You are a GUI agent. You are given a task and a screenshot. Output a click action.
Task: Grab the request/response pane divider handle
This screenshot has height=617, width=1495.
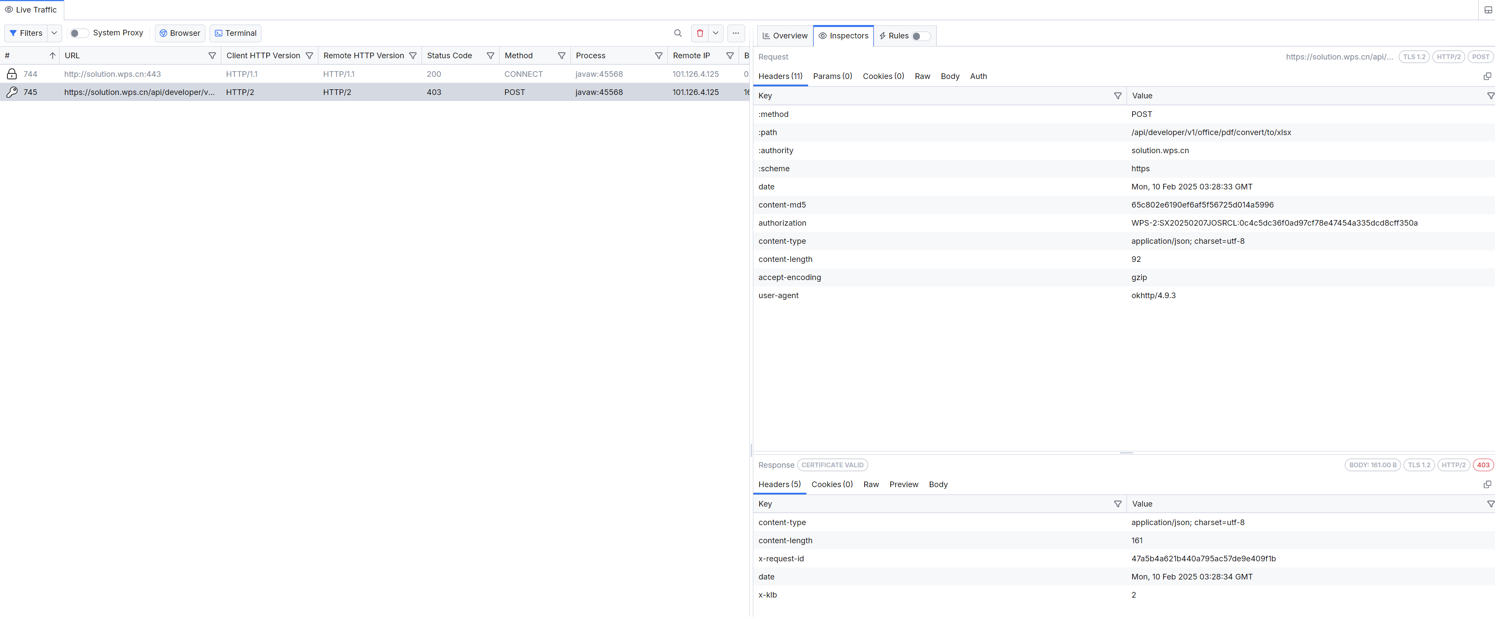tap(1126, 453)
